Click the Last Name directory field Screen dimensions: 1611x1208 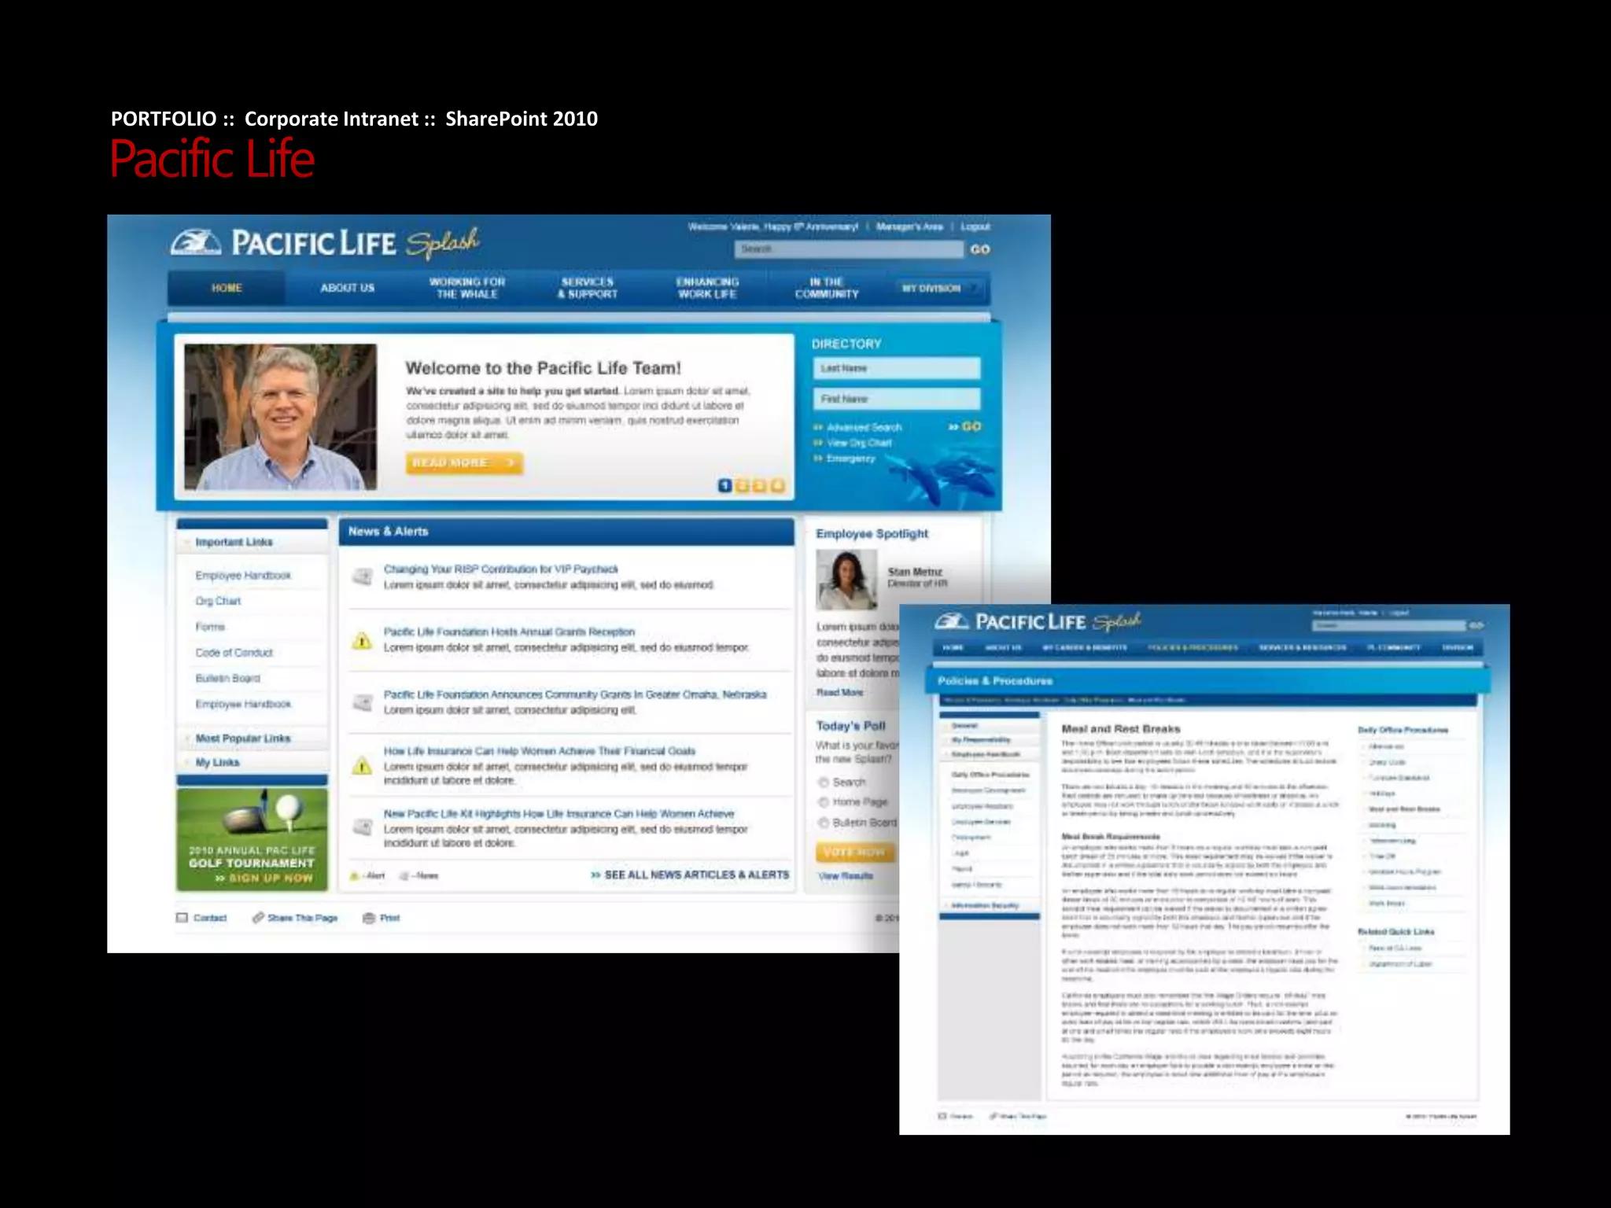pyautogui.click(x=897, y=368)
